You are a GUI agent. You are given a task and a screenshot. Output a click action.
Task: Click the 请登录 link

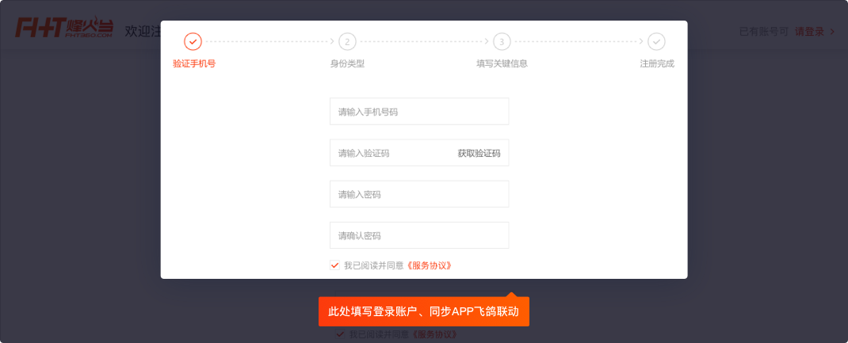(810, 32)
